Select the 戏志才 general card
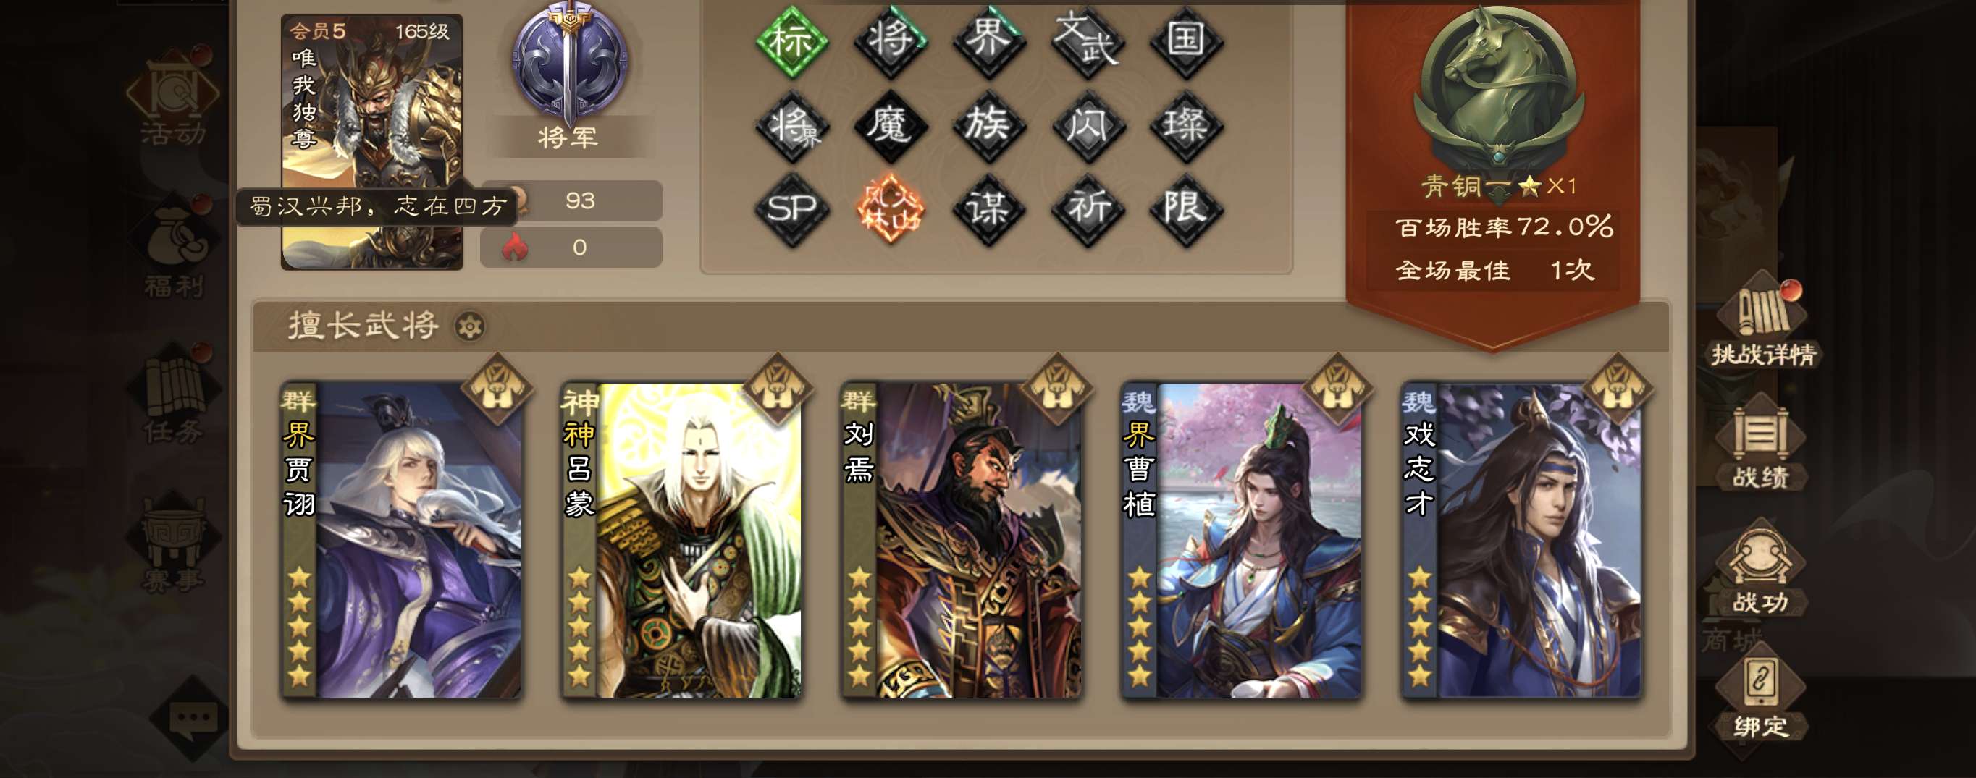The image size is (1976, 778). [x=1522, y=541]
